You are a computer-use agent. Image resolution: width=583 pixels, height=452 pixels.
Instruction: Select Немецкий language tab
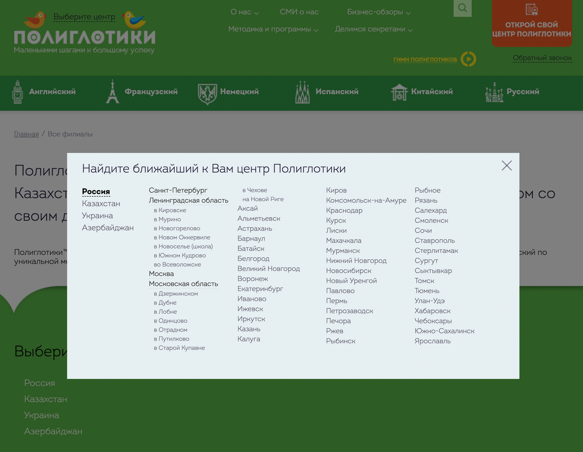[240, 91]
